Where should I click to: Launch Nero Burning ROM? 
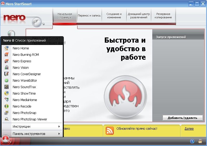coord(32,55)
